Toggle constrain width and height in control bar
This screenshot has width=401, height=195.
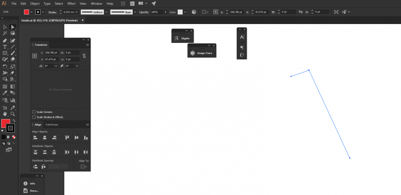(301, 12)
